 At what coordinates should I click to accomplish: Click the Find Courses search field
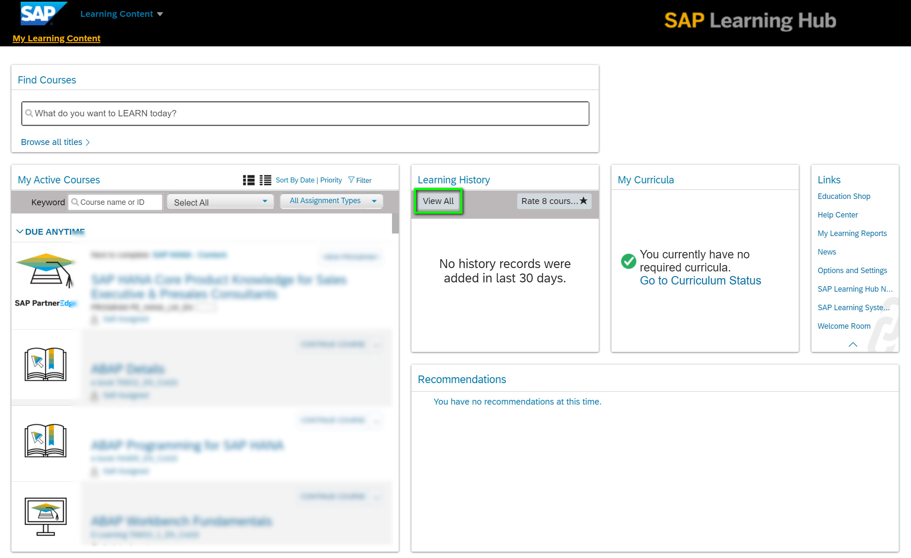click(305, 113)
